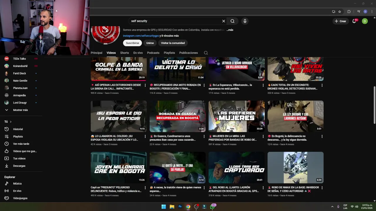This screenshot has width=376, height=211.
Task: Open the Crear menu
Action: tap(340, 21)
